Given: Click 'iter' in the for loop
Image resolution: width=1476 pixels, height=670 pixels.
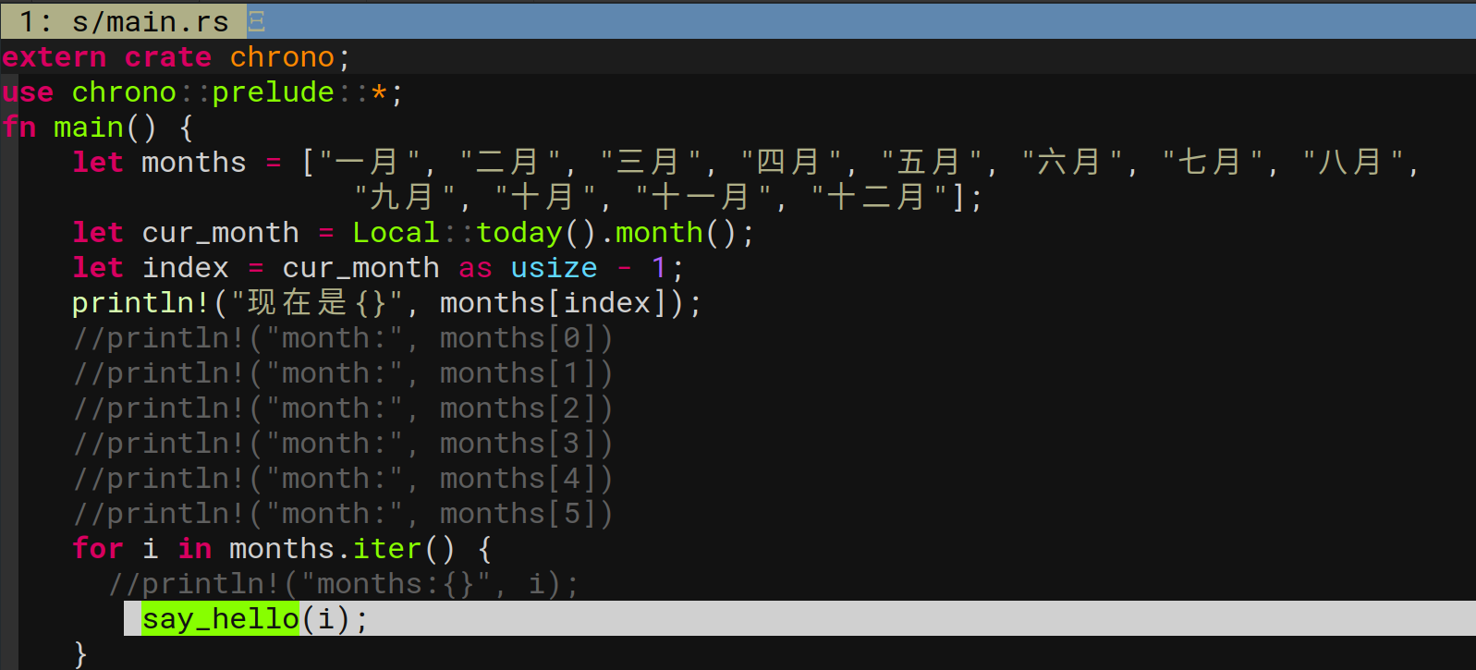Looking at the screenshot, I should [386, 549].
